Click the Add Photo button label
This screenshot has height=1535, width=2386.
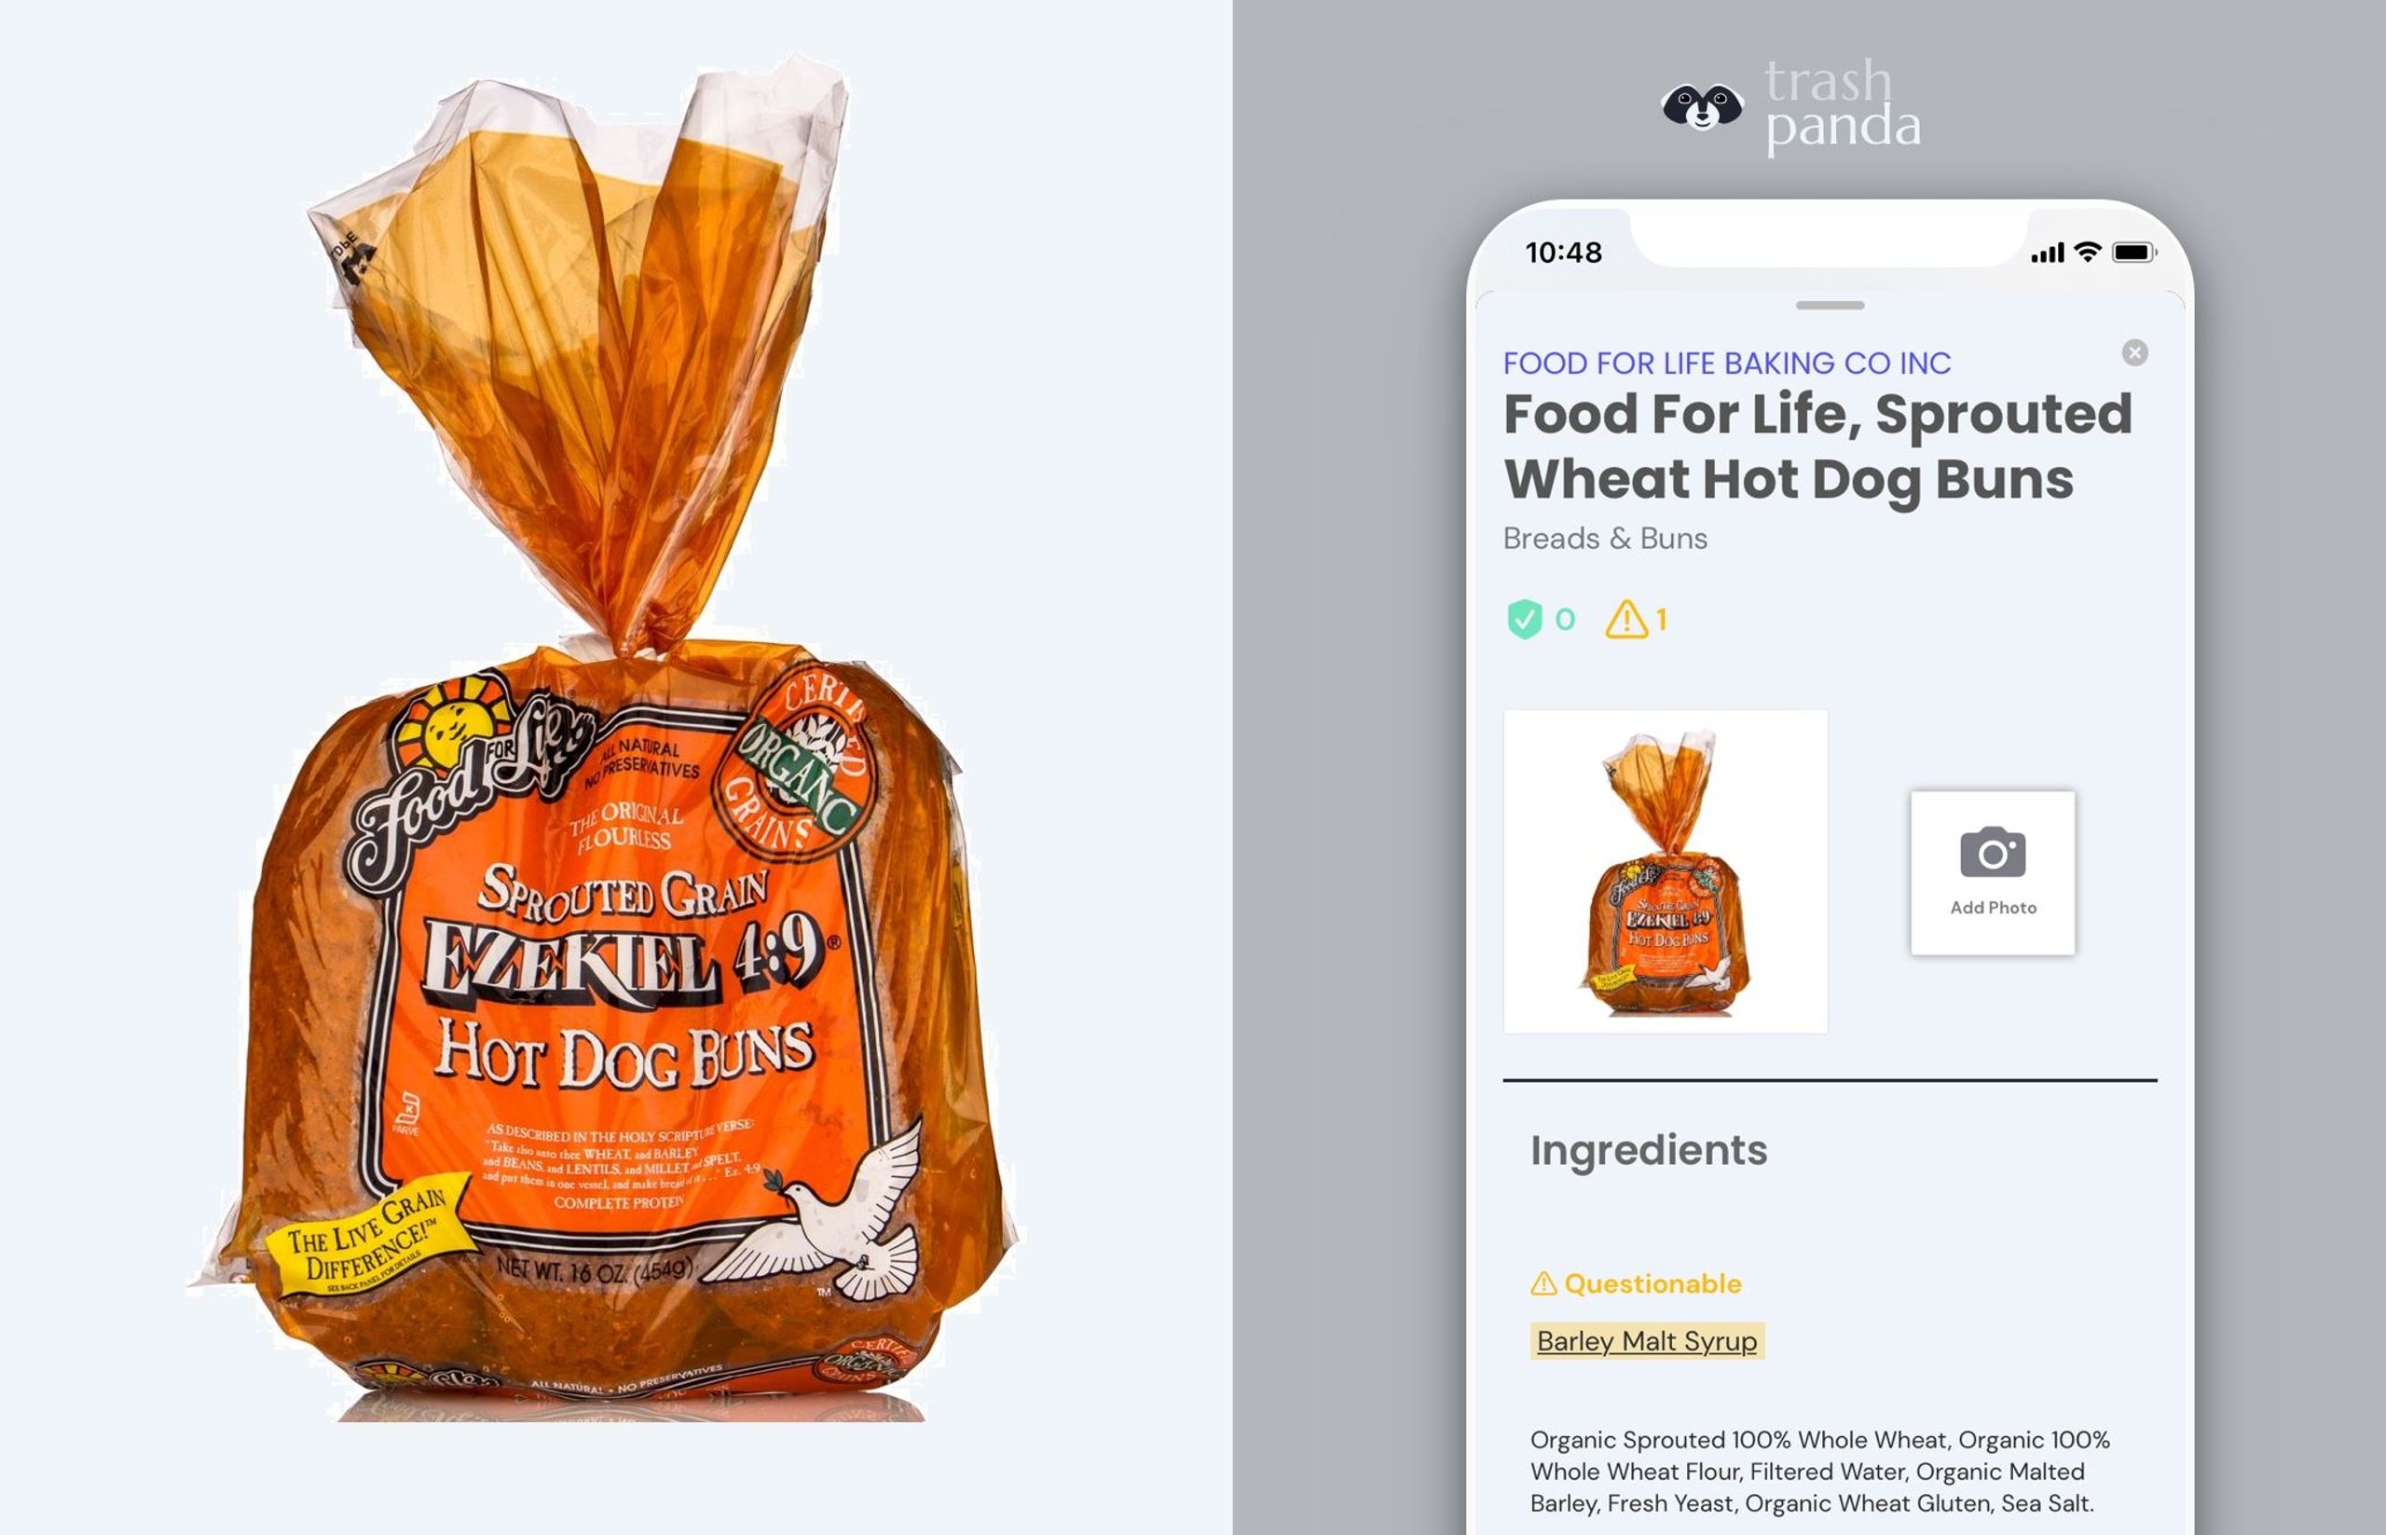(x=1993, y=907)
